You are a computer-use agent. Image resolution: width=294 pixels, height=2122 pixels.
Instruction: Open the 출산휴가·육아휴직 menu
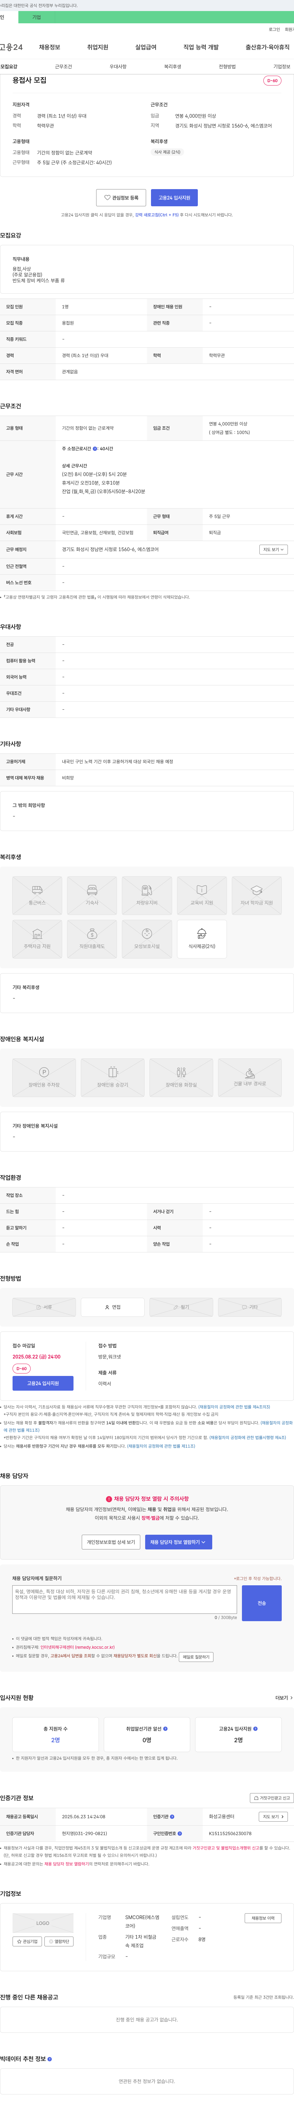[268, 47]
